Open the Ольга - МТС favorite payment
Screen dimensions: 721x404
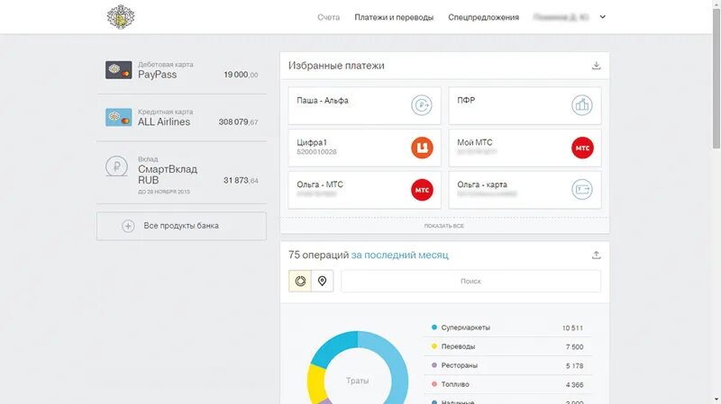(364, 190)
